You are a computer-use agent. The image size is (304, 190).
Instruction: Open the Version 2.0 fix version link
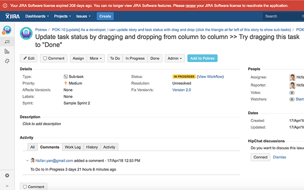181,90
